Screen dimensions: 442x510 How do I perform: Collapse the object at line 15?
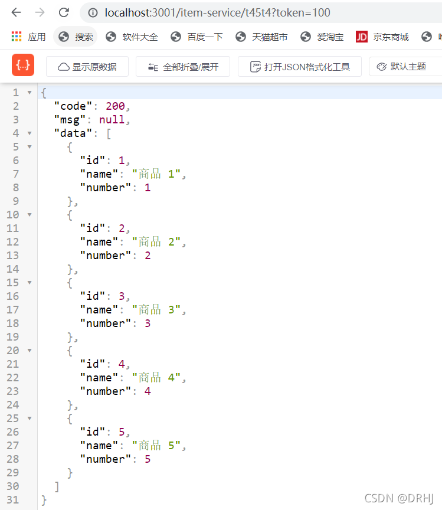coord(30,283)
